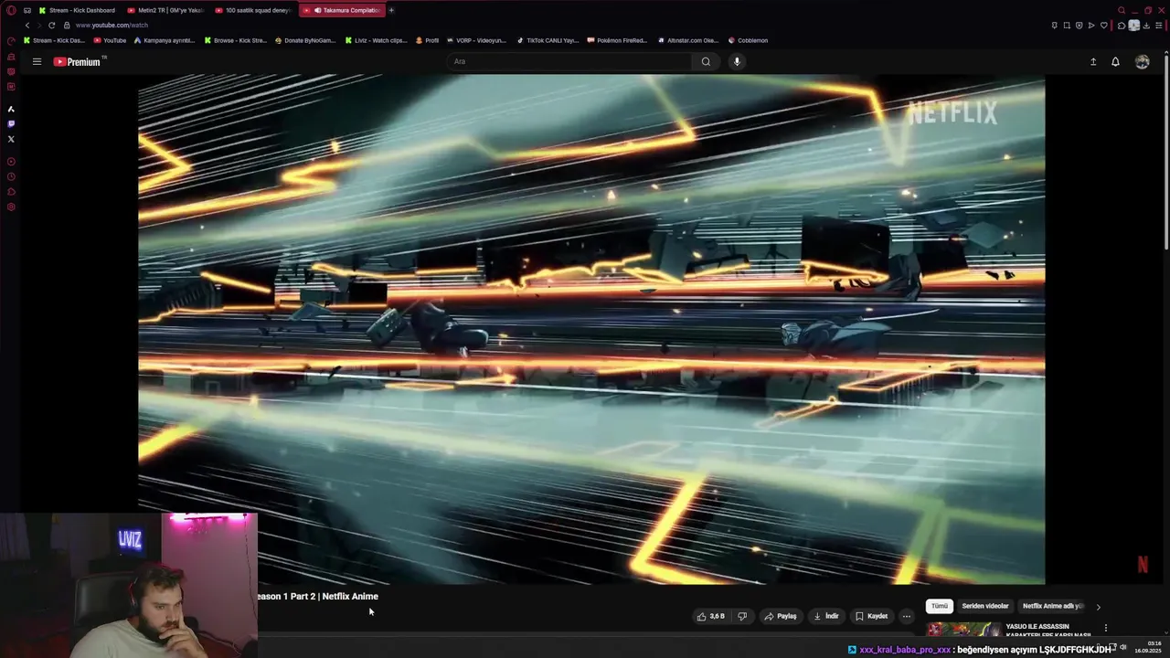The height and width of the screenshot is (658, 1170).
Task: Show more filter chips with right arrow
Action: (x=1098, y=607)
